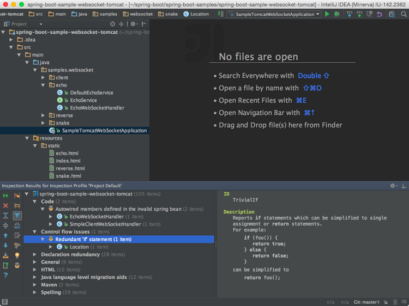Toggle the read-only lock icon in the status bar
The image size is (409, 306).
386,302
